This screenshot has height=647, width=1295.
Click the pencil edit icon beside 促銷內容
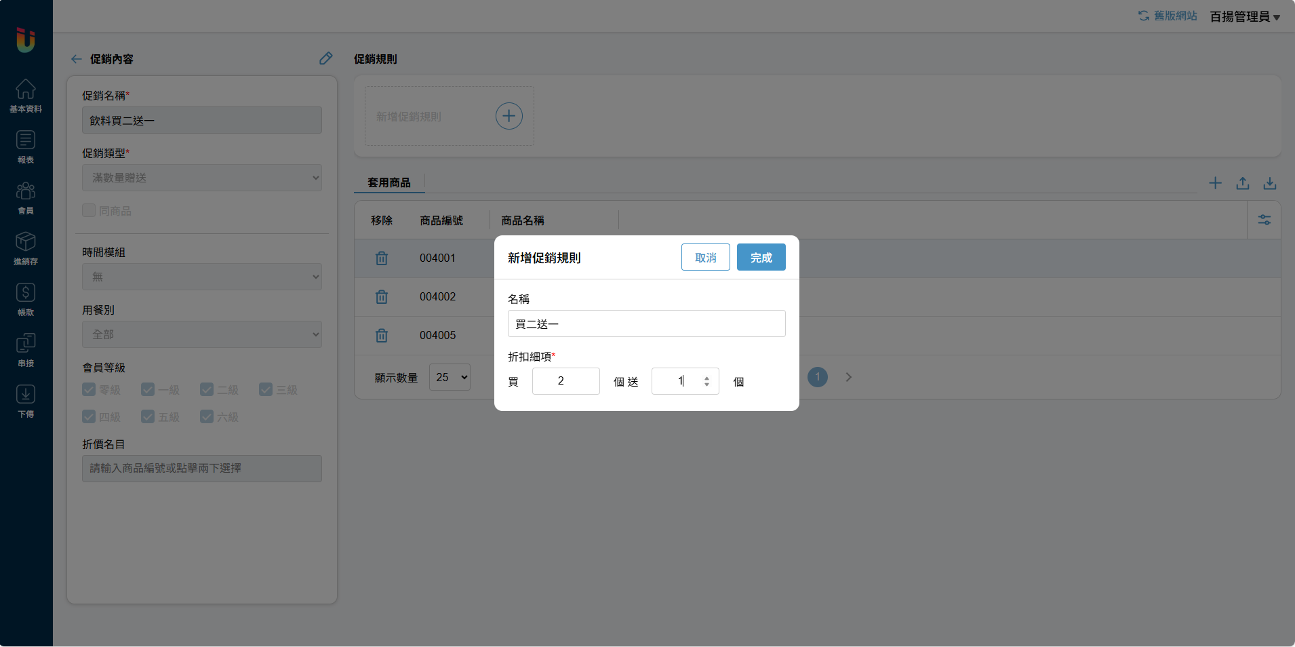pos(326,59)
